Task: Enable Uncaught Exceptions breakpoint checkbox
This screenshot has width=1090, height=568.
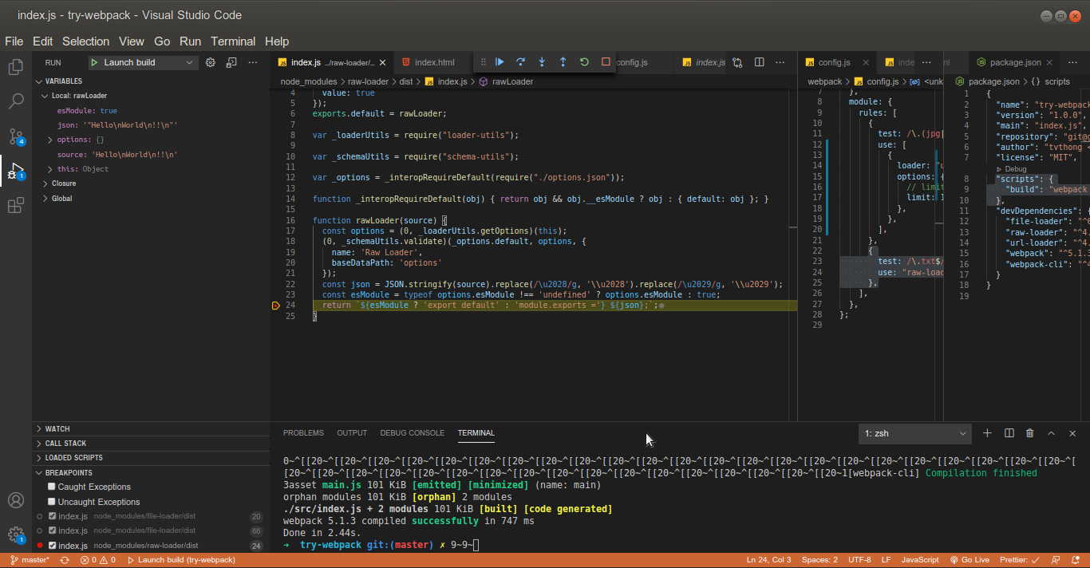Action: click(52, 502)
